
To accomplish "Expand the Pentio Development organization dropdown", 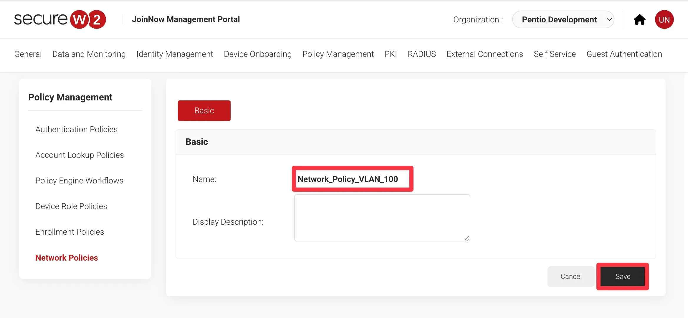I will 563,20.
